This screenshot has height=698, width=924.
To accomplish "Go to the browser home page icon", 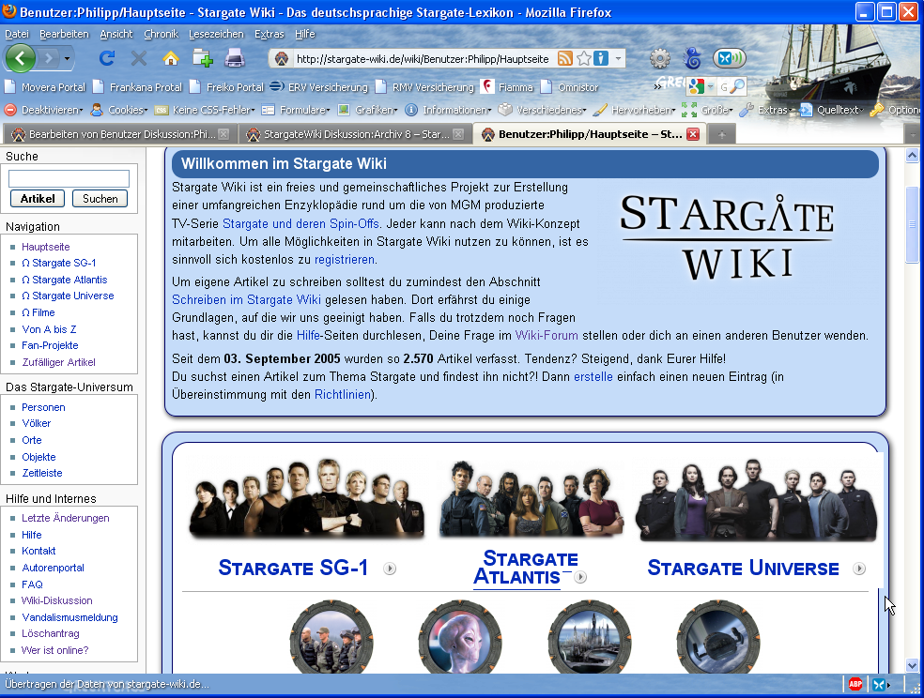I will click(170, 58).
